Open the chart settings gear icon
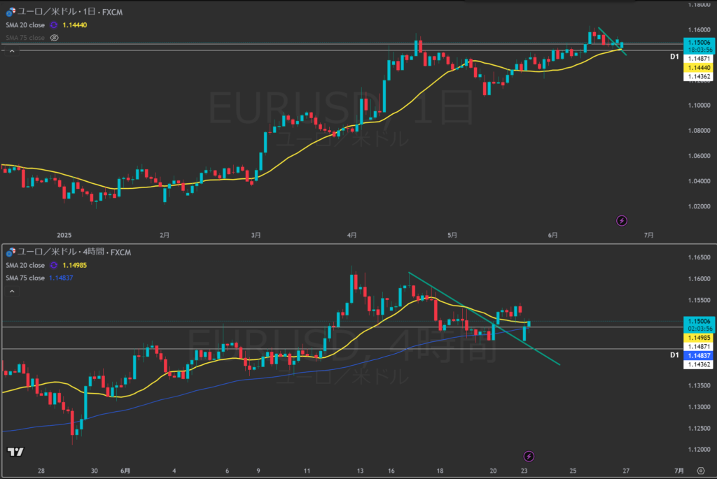The height and width of the screenshot is (479, 717). coord(700,471)
